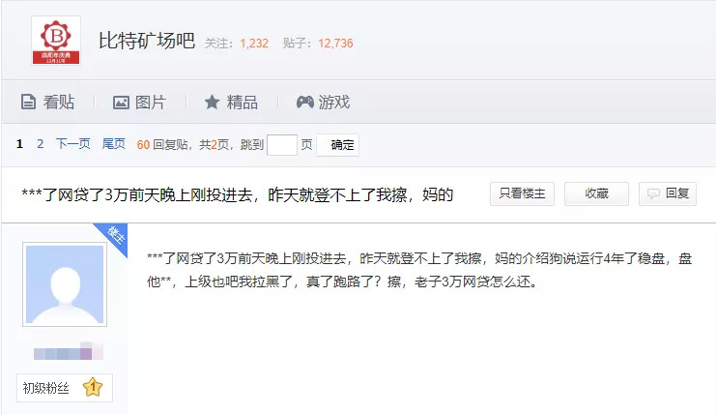The height and width of the screenshot is (415, 716).
Task: Focus the page number jump field
Action: point(282,145)
